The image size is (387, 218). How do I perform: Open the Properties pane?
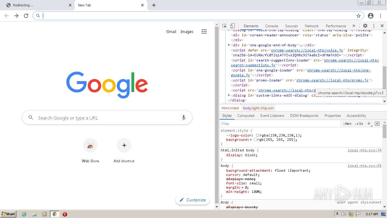pyautogui.click(x=333, y=116)
